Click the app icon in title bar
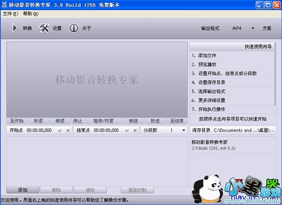The height and width of the screenshot is (205, 282). [x=5, y=5]
